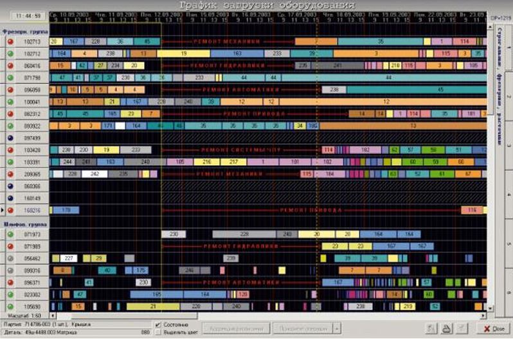Screen dimensions: 513x339
Task: Click the printer icon in the bottom toolbar
Action: [x=445, y=329]
